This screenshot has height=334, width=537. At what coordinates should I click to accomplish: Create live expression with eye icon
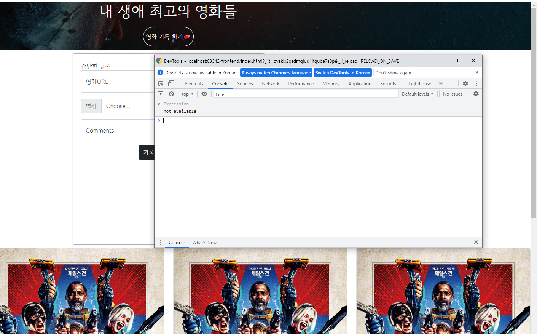[204, 94]
